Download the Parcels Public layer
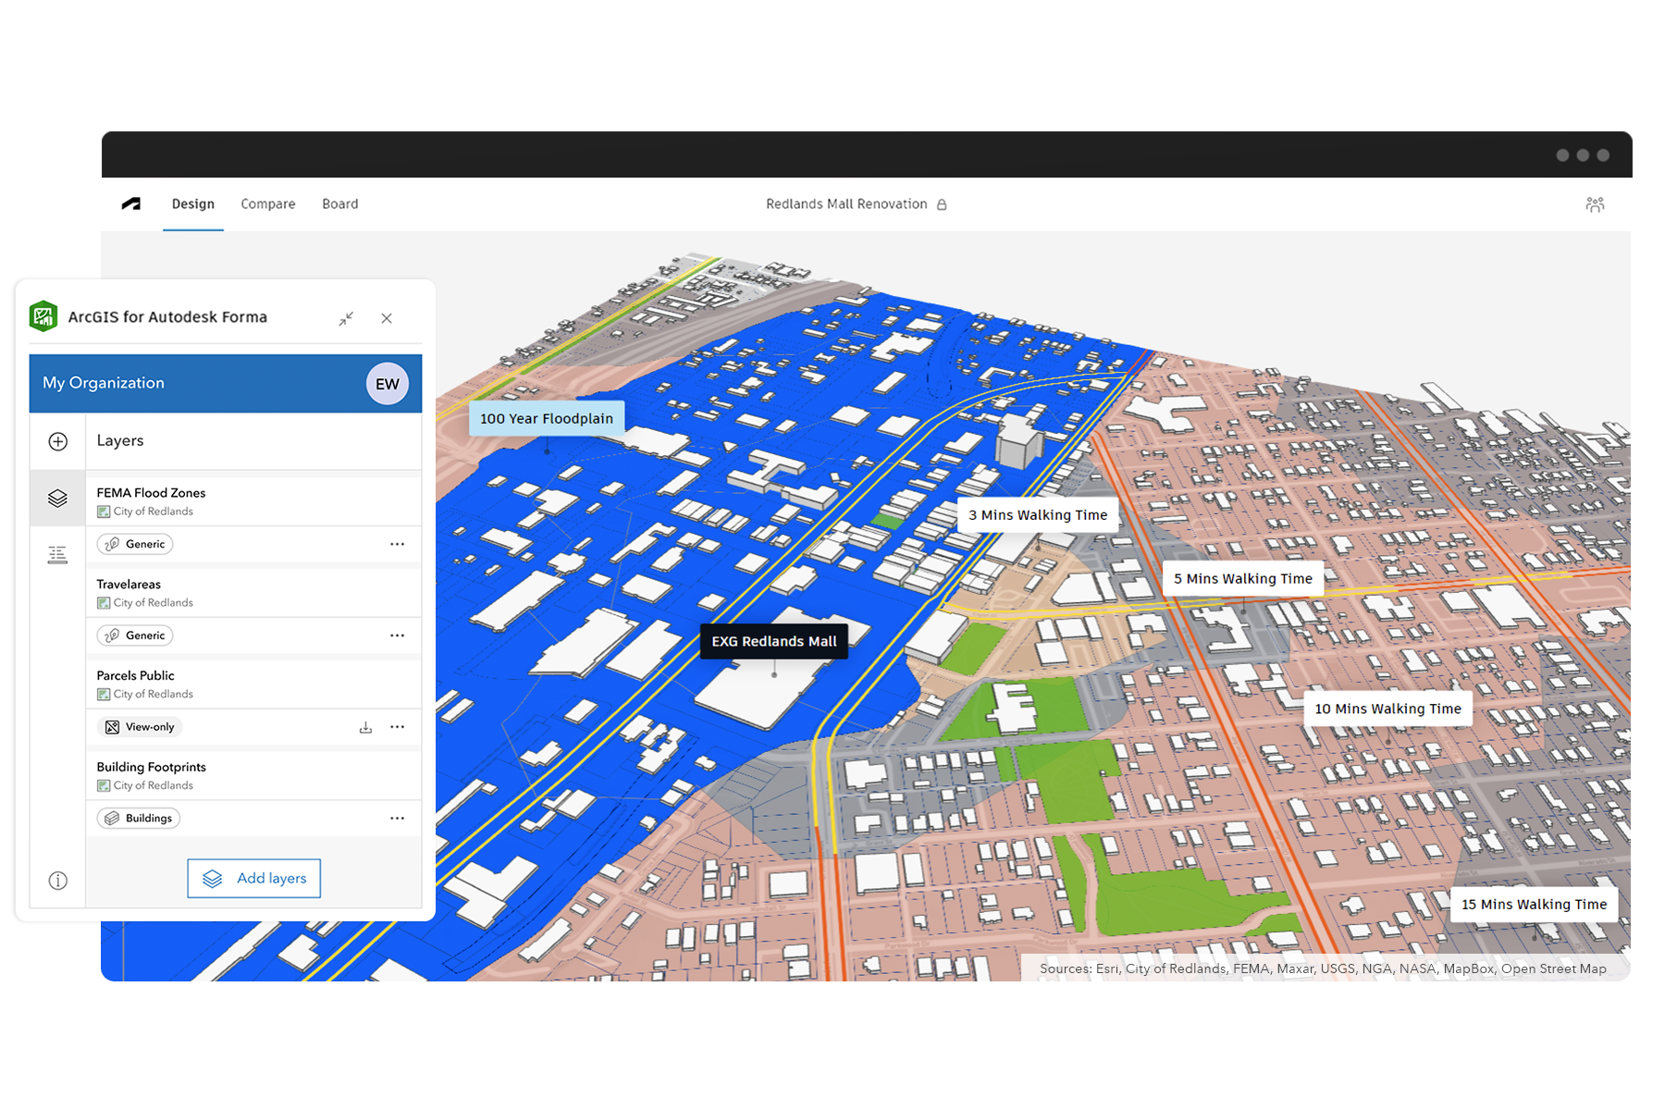 click(365, 727)
